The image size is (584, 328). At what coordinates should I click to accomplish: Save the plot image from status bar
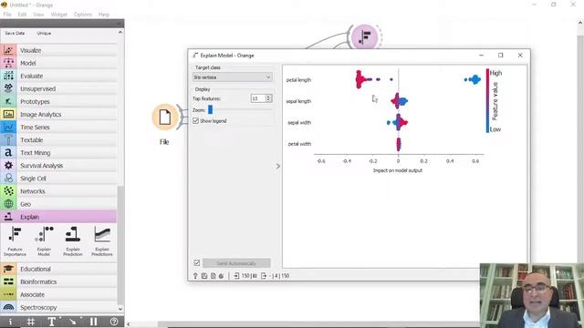coord(204,276)
